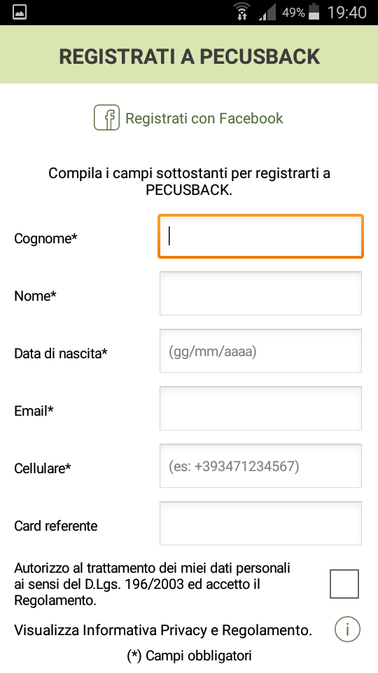Viewport: 378px width, 673px height.
Task: Select the Cellulare phone number field
Action: click(x=260, y=465)
